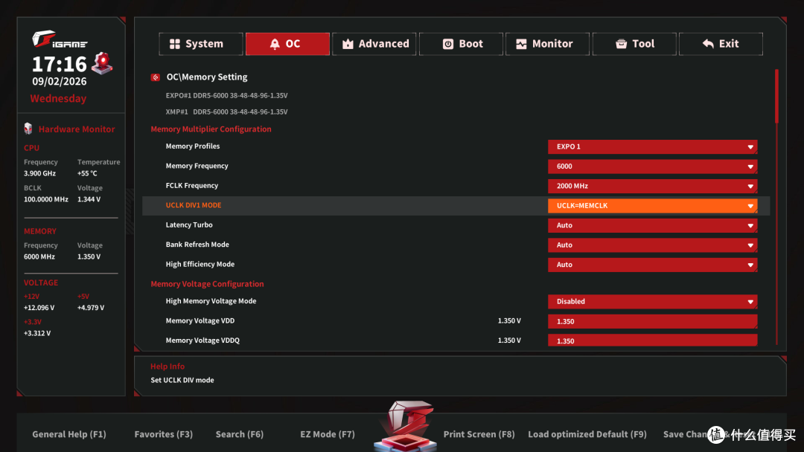Open Favorites (F3)
This screenshot has height=452, width=804.
[x=164, y=434]
